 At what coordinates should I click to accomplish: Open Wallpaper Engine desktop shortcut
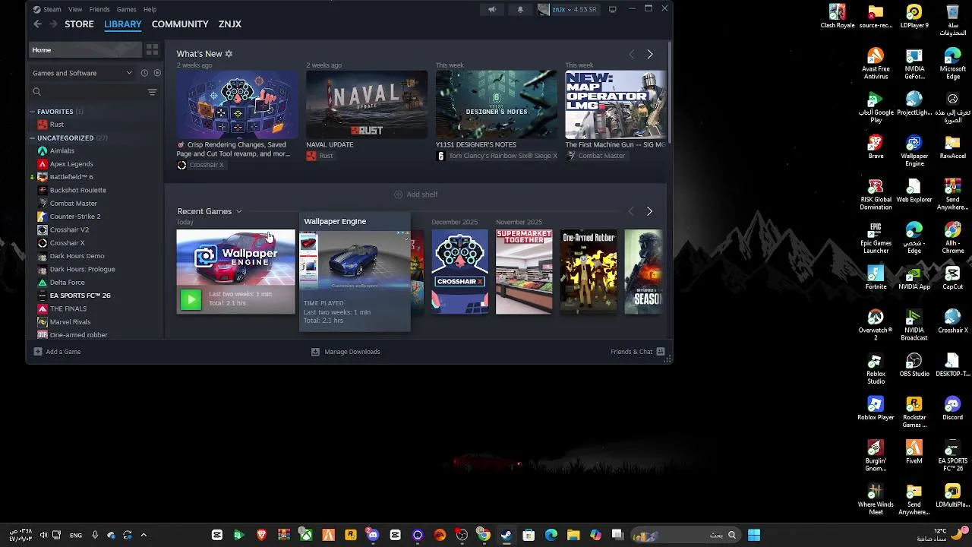pos(914,151)
